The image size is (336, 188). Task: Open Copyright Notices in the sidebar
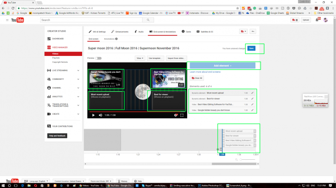click(x=60, y=62)
